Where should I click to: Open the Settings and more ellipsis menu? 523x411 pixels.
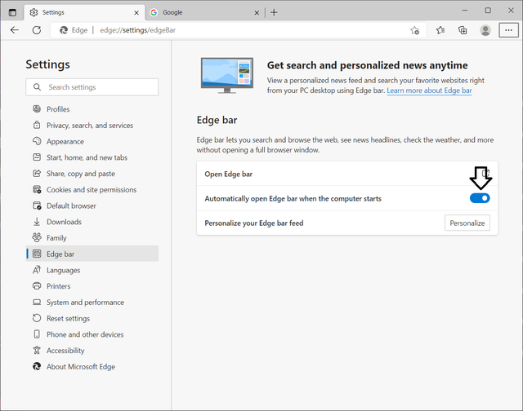point(508,30)
